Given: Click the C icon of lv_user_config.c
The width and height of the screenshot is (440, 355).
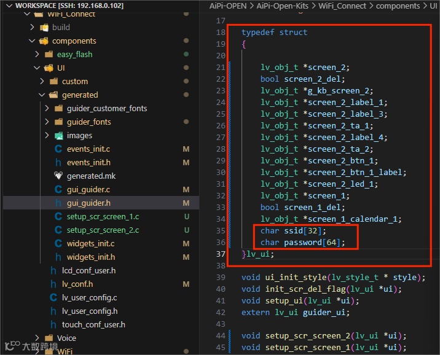Looking at the screenshot, I should (53, 297).
